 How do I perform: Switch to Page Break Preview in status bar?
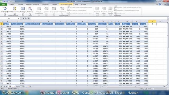(x=146, y=89)
